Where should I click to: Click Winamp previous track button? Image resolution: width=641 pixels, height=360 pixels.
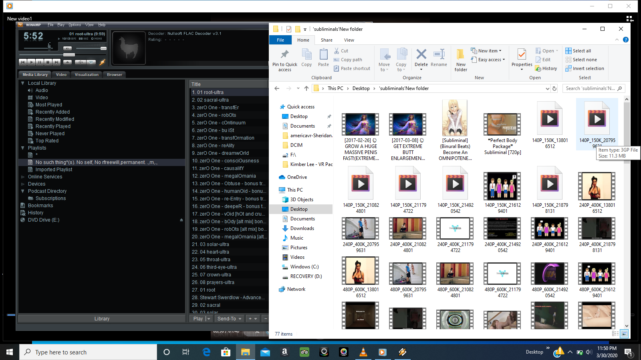23,62
